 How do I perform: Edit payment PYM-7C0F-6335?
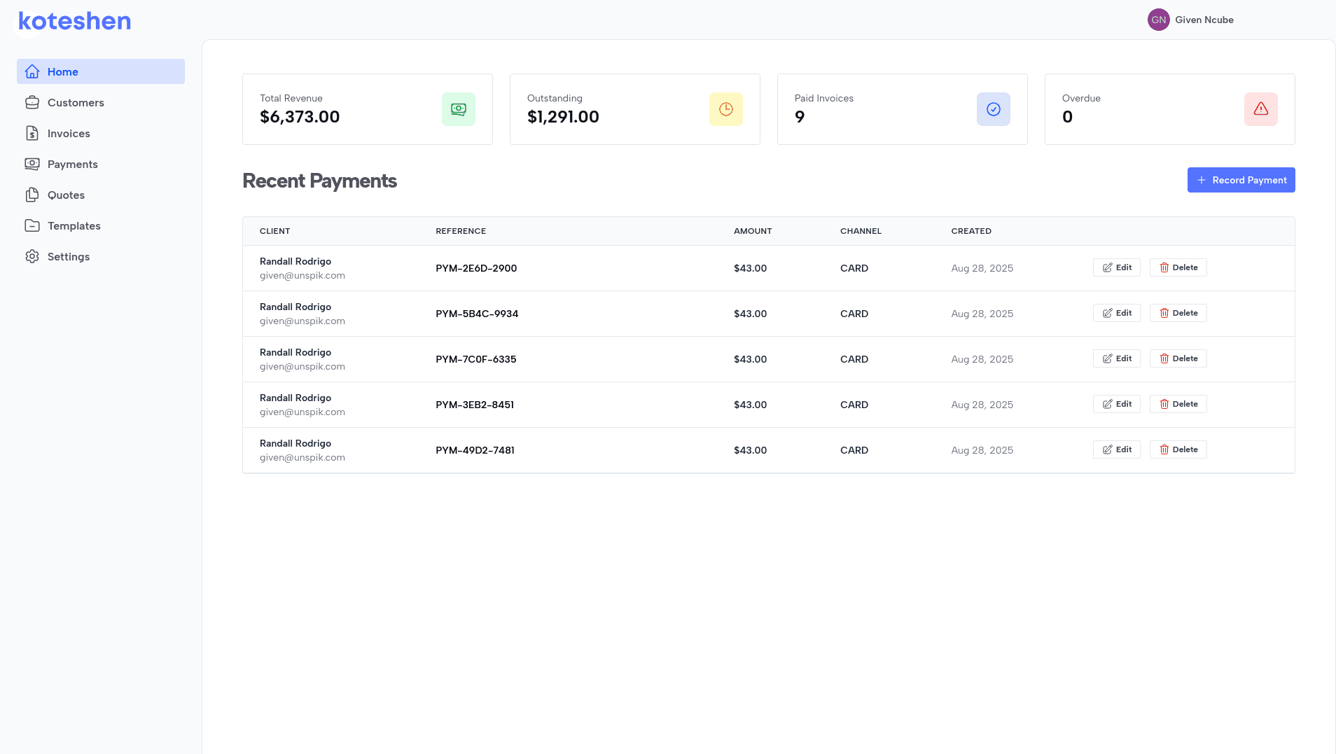[x=1117, y=358]
